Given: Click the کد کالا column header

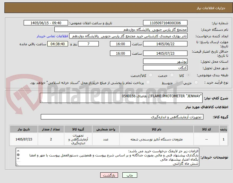Looking at the screenshot, I should point(206,129).
